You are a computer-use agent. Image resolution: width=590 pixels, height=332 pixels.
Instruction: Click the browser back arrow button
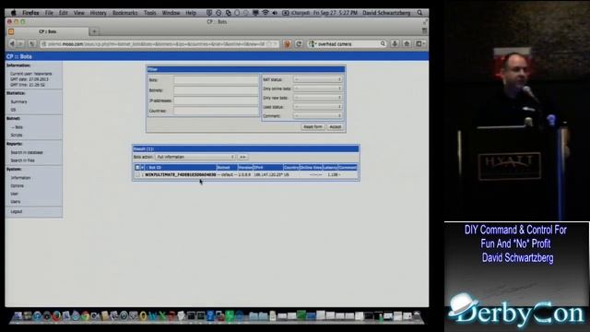[x=12, y=44]
